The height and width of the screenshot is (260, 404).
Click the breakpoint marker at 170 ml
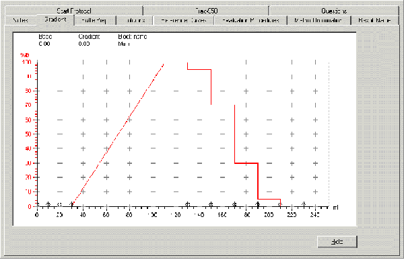pyautogui.click(x=234, y=205)
